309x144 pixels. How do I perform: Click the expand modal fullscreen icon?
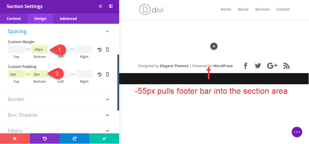tap(100, 6)
